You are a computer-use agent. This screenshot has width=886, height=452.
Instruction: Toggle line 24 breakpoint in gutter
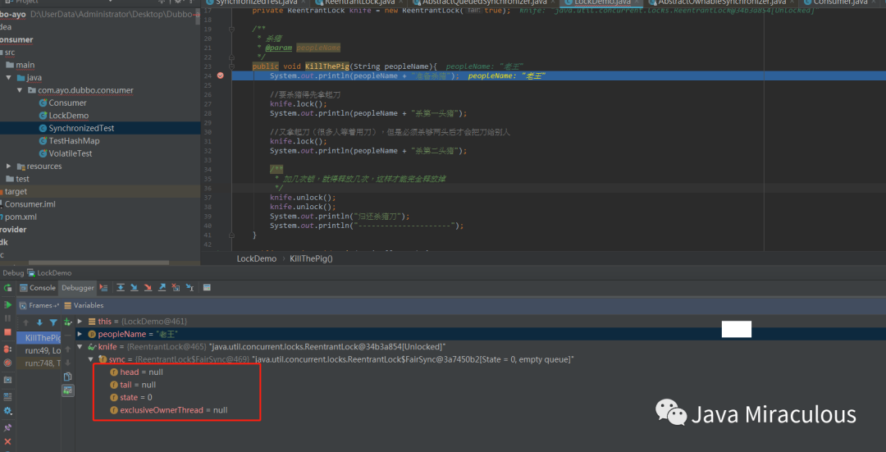[221, 75]
